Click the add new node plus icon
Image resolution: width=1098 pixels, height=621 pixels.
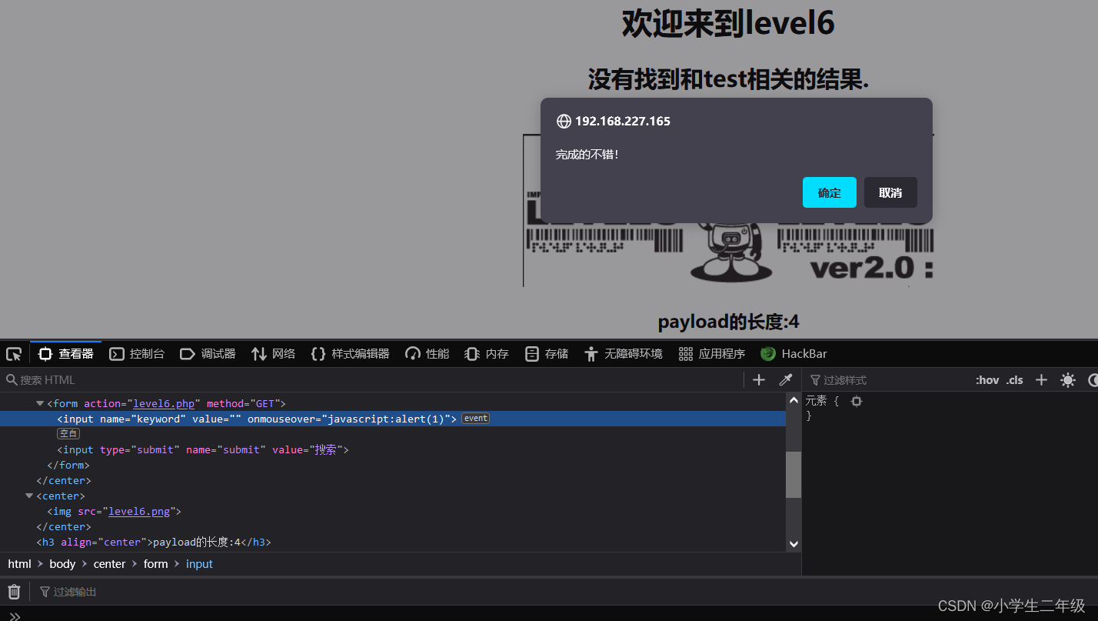click(759, 380)
